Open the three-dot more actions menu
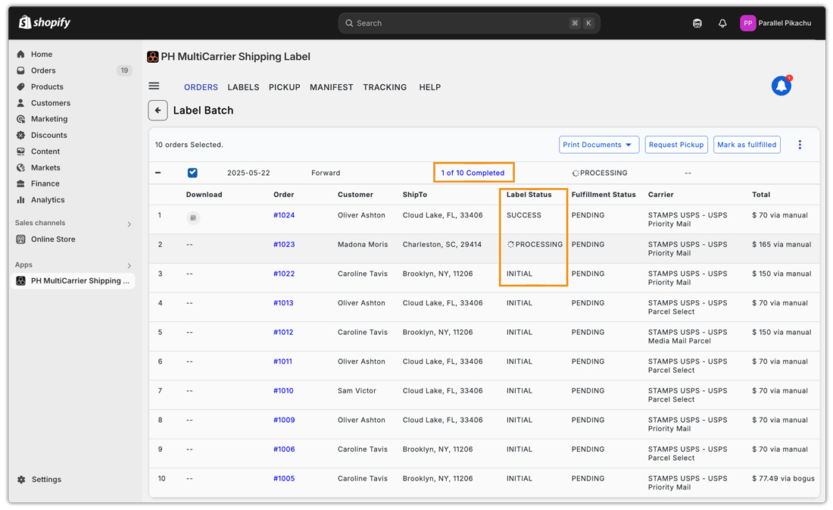Viewport: 833px width, 510px height. 800,145
